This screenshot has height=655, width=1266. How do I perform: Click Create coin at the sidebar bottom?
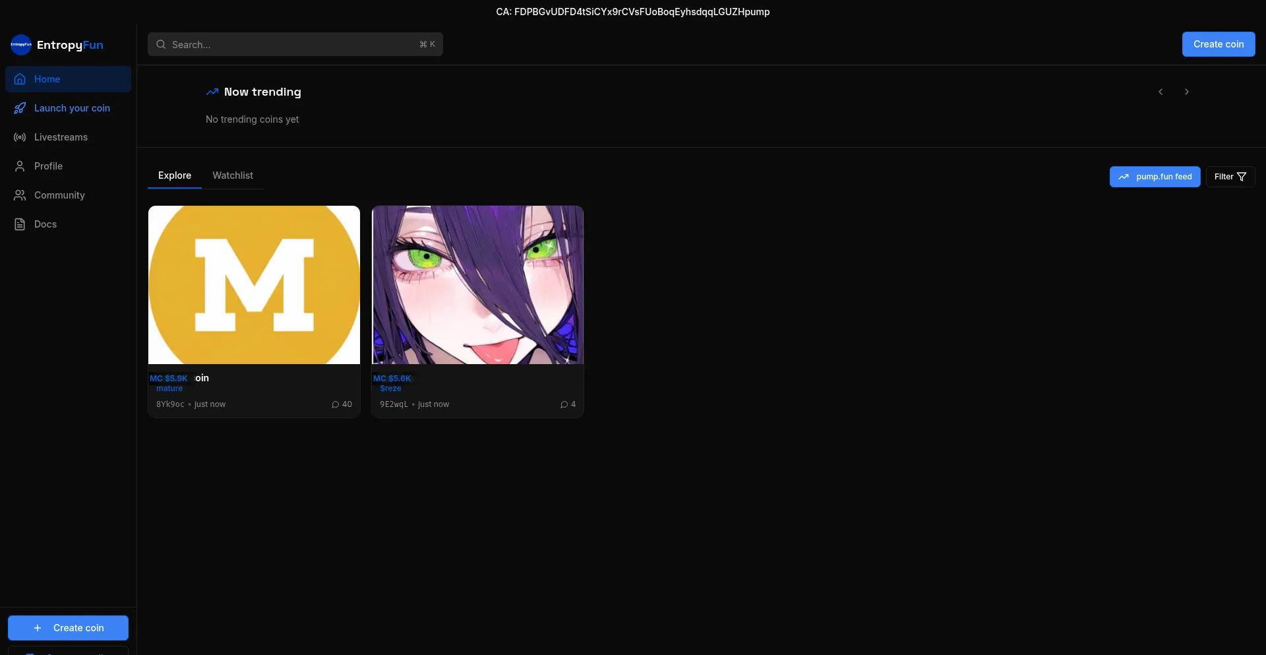(68, 627)
